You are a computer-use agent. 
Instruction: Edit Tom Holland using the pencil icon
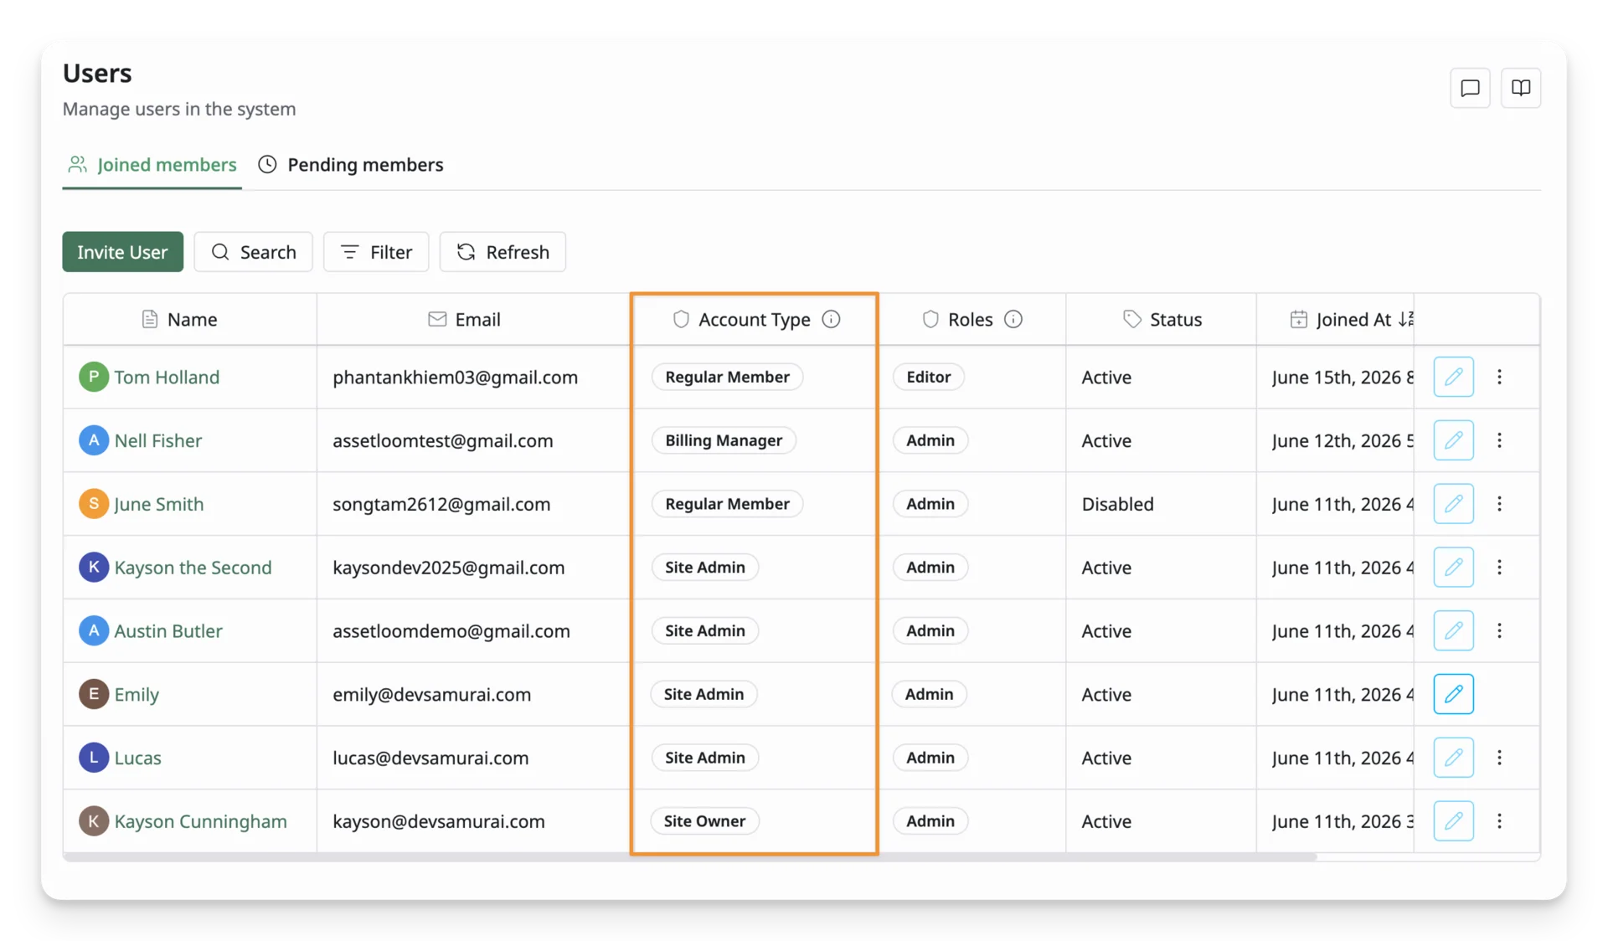pyautogui.click(x=1453, y=377)
